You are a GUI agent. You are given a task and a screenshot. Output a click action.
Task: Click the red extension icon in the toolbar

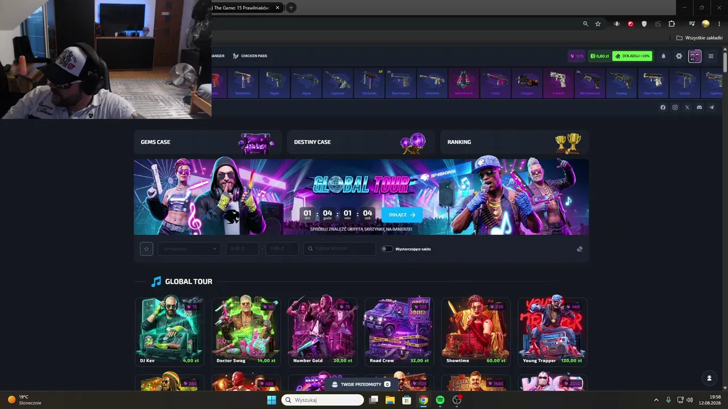tap(630, 24)
